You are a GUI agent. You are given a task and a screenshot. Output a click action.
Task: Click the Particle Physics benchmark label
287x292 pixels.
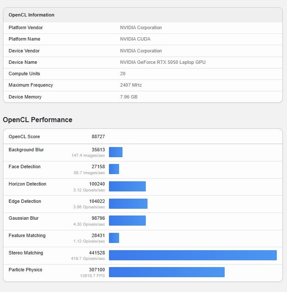pos(25,270)
